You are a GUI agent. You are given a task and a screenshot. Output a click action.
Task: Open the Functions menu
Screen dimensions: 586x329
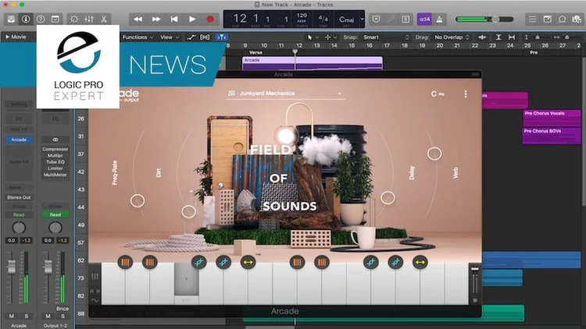click(x=138, y=37)
